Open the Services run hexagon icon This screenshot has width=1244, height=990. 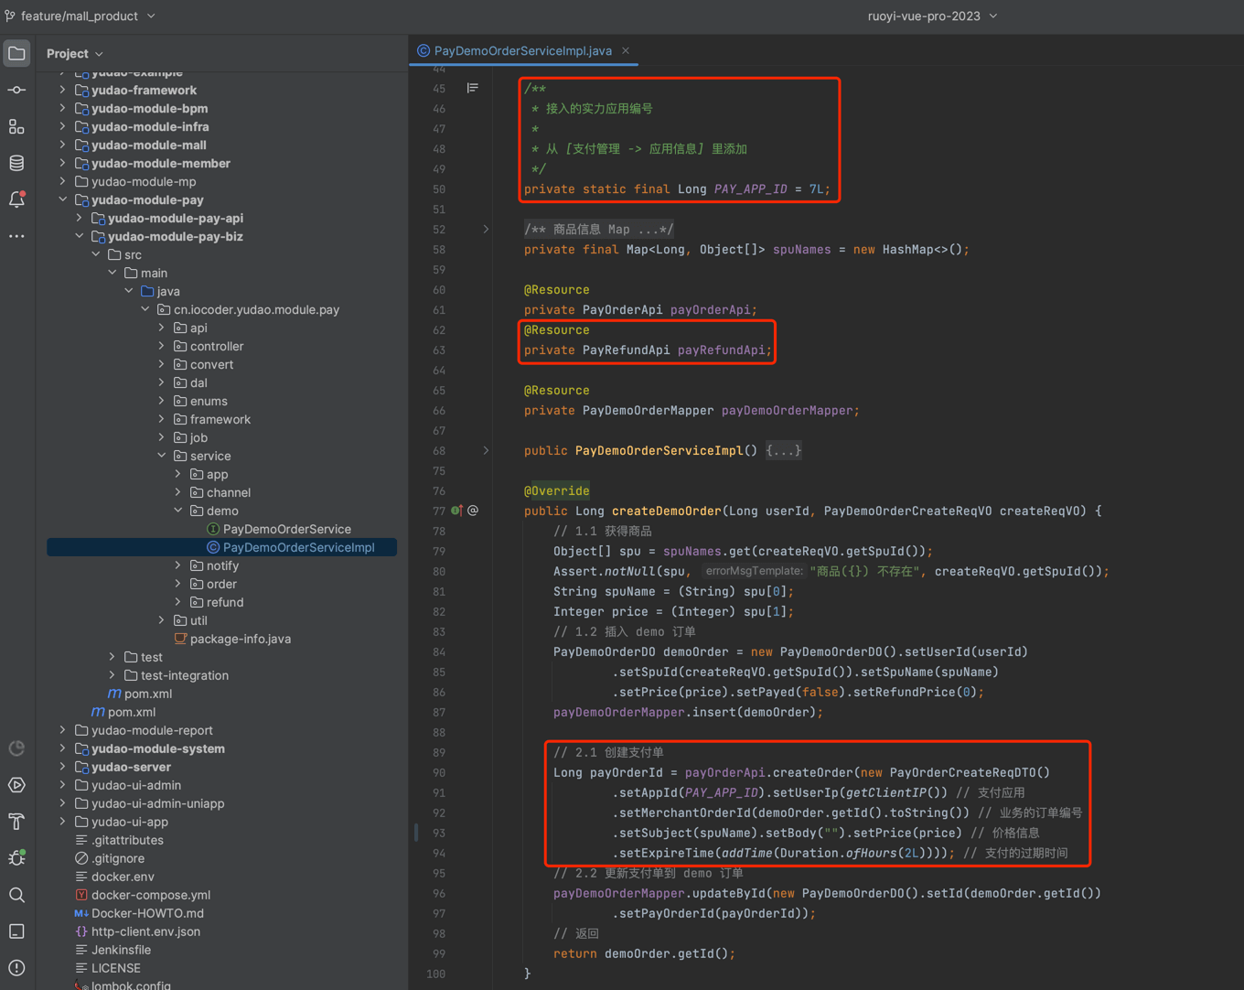[16, 785]
